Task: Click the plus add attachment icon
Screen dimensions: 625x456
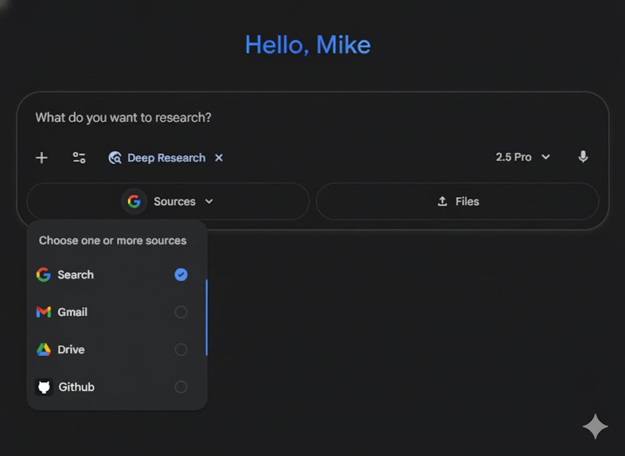Action: (x=42, y=158)
